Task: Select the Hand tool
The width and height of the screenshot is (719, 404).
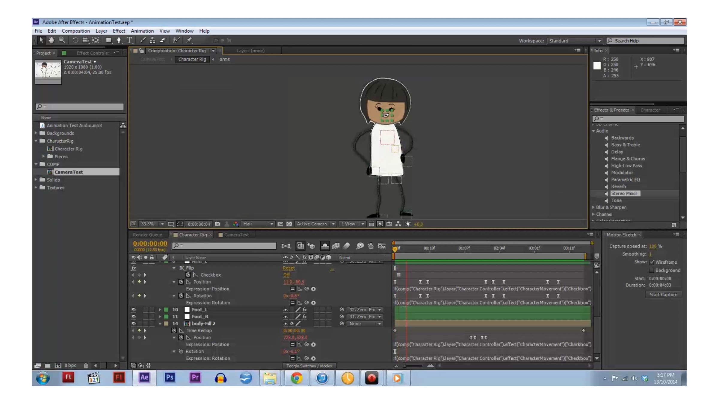Action: 52,40
